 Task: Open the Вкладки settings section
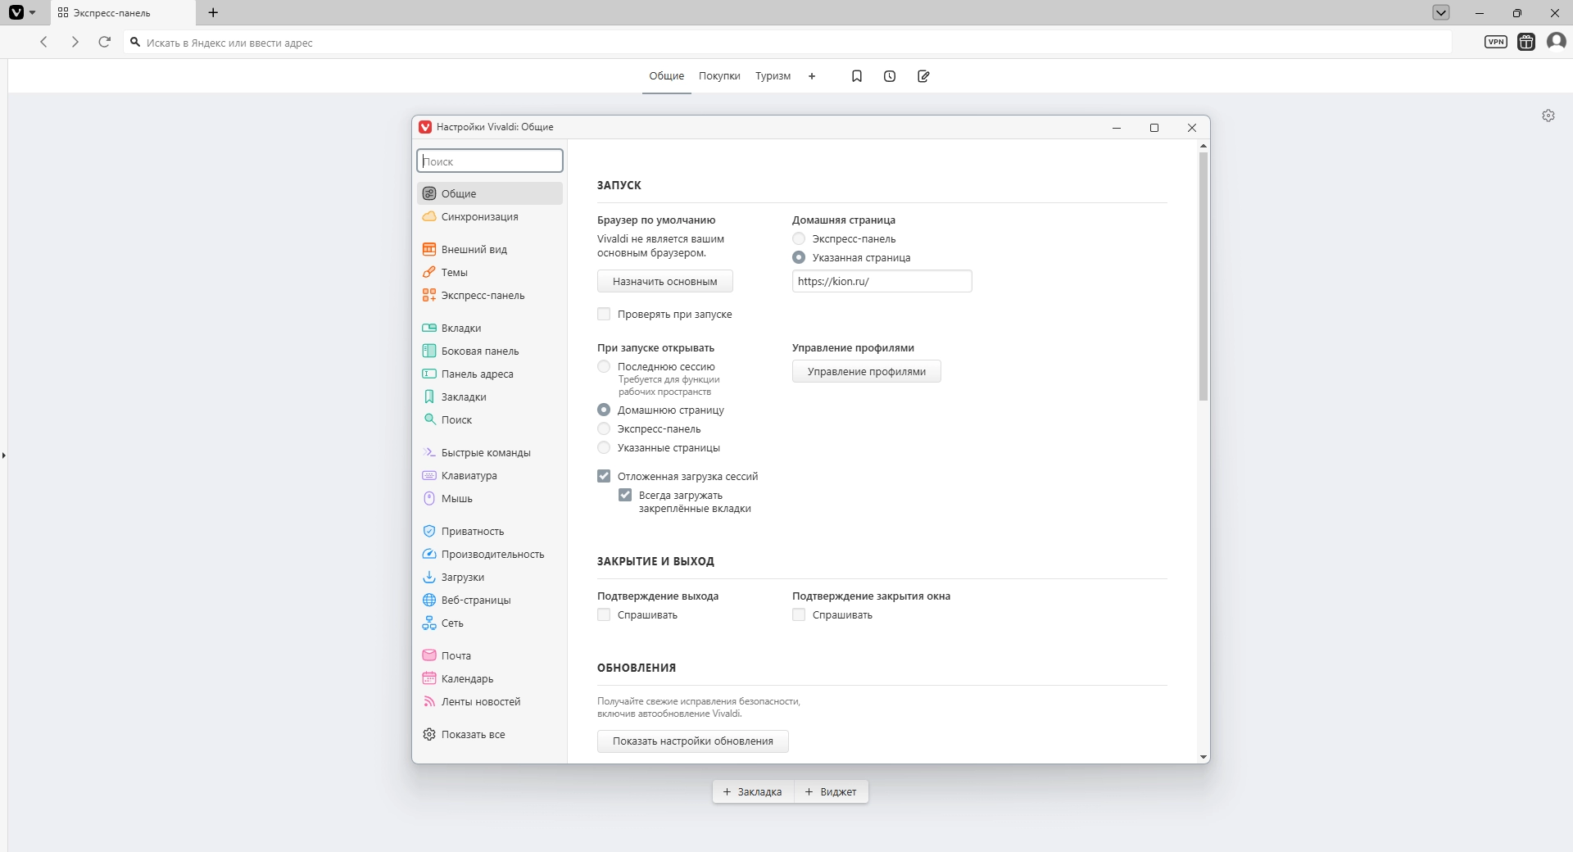point(490,328)
